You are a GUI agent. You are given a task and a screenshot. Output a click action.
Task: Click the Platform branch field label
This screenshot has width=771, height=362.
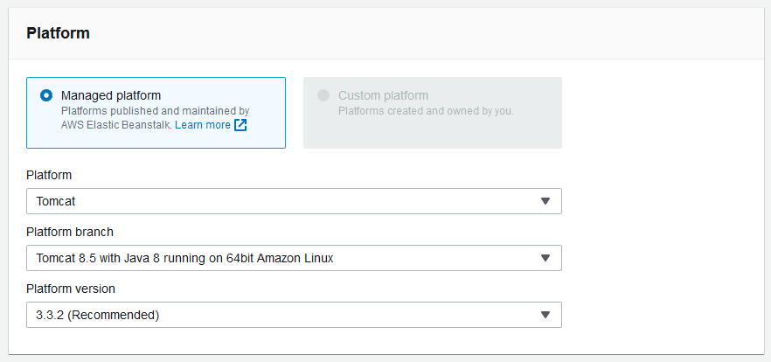click(x=70, y=232)
